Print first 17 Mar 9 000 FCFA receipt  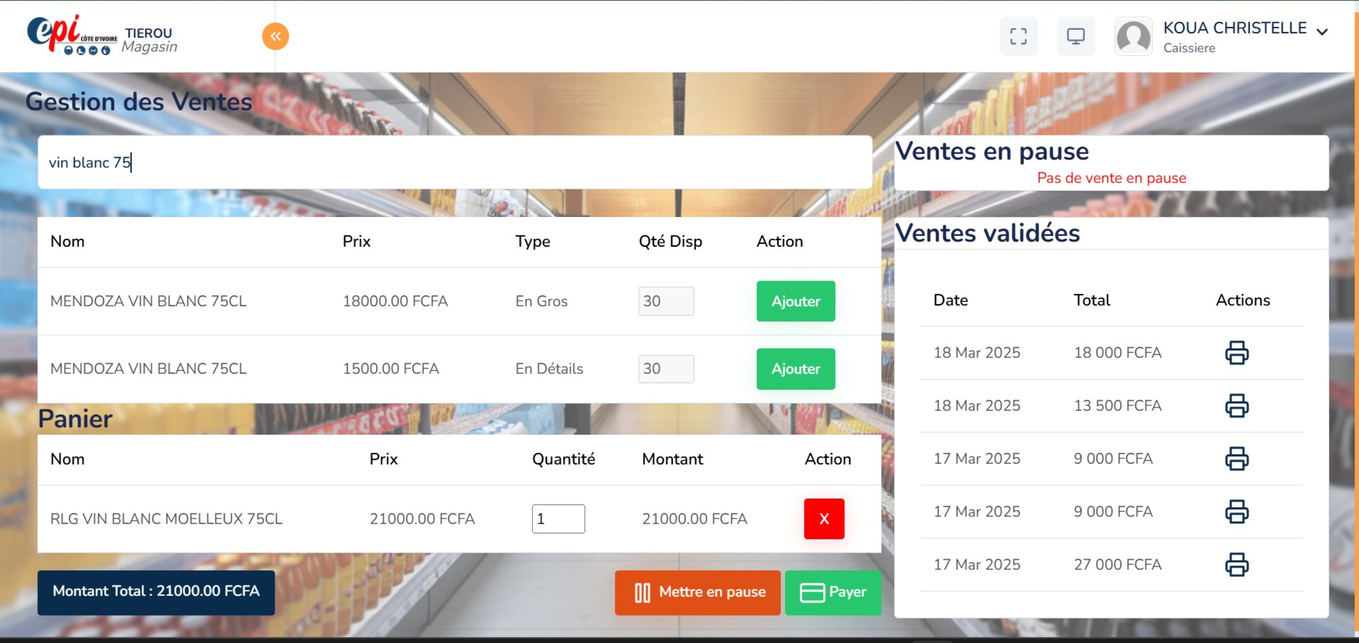pos(1236,459)
